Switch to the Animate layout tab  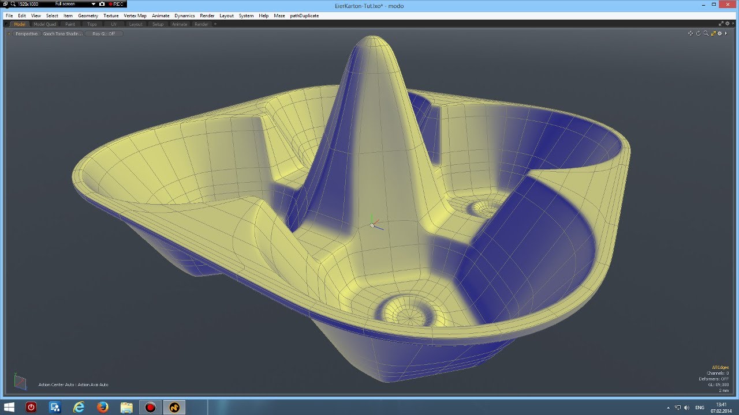click(180, 24)
